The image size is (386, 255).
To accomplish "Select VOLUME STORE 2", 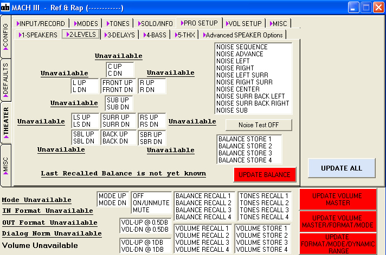I will 262,236.
